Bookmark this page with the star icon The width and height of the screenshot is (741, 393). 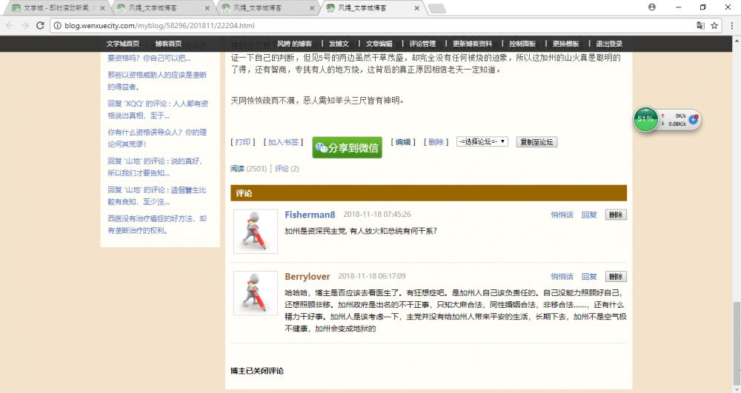click(x=714, y=25)
